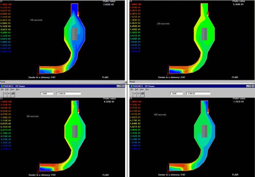Open View menu in 400 seconds viewer
The height and width of the screenshot is (177, 255).
point(142,89)
